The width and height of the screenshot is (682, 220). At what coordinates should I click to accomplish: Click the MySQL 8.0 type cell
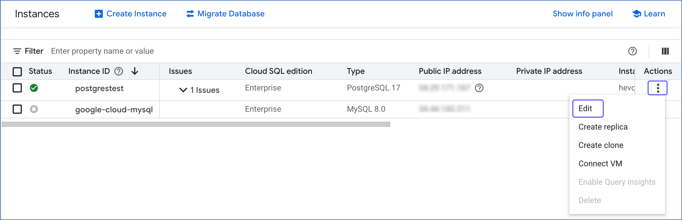366,109
